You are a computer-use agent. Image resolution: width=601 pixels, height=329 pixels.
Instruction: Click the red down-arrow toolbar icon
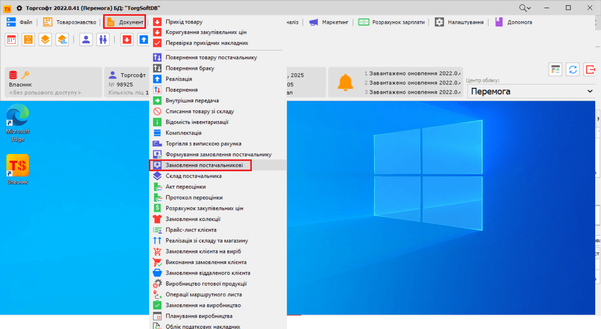(x=127, y=40)
